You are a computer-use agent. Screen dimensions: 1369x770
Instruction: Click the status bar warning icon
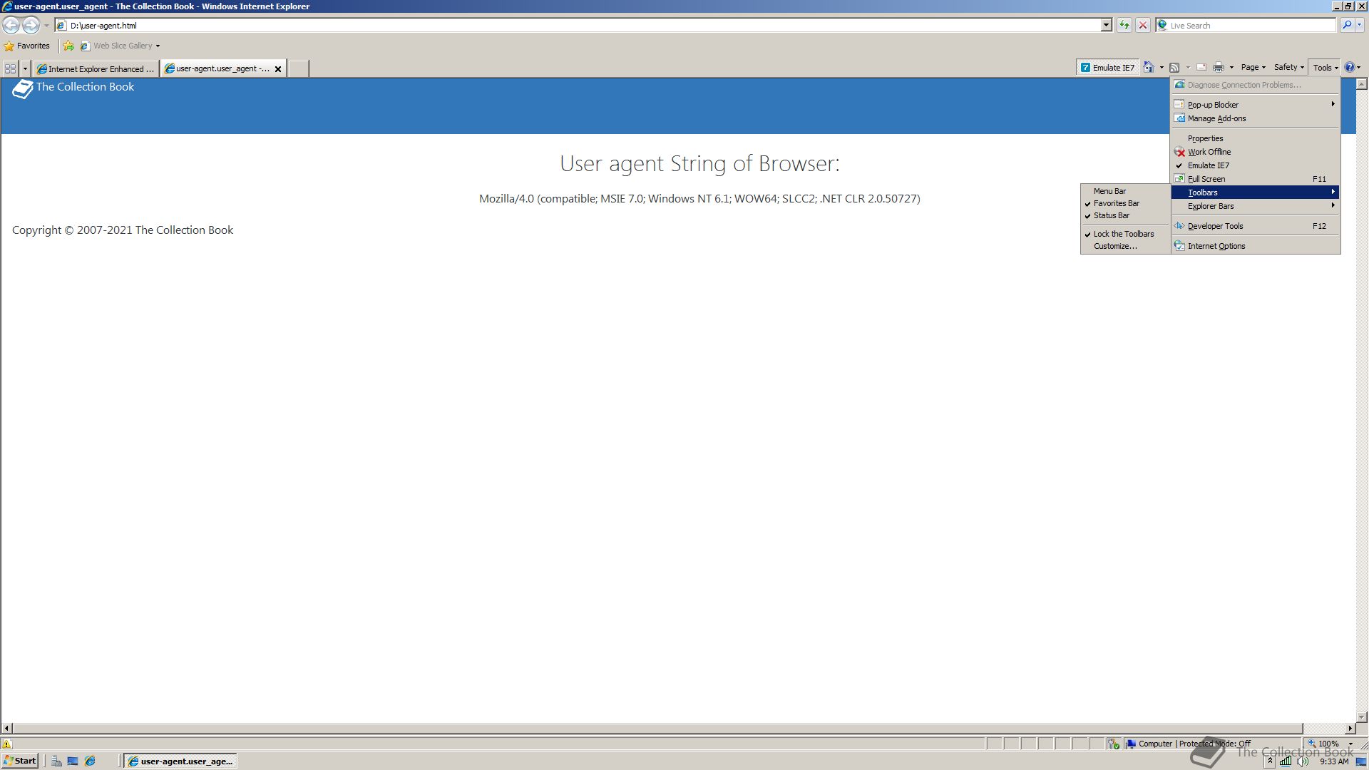[7, 744]
